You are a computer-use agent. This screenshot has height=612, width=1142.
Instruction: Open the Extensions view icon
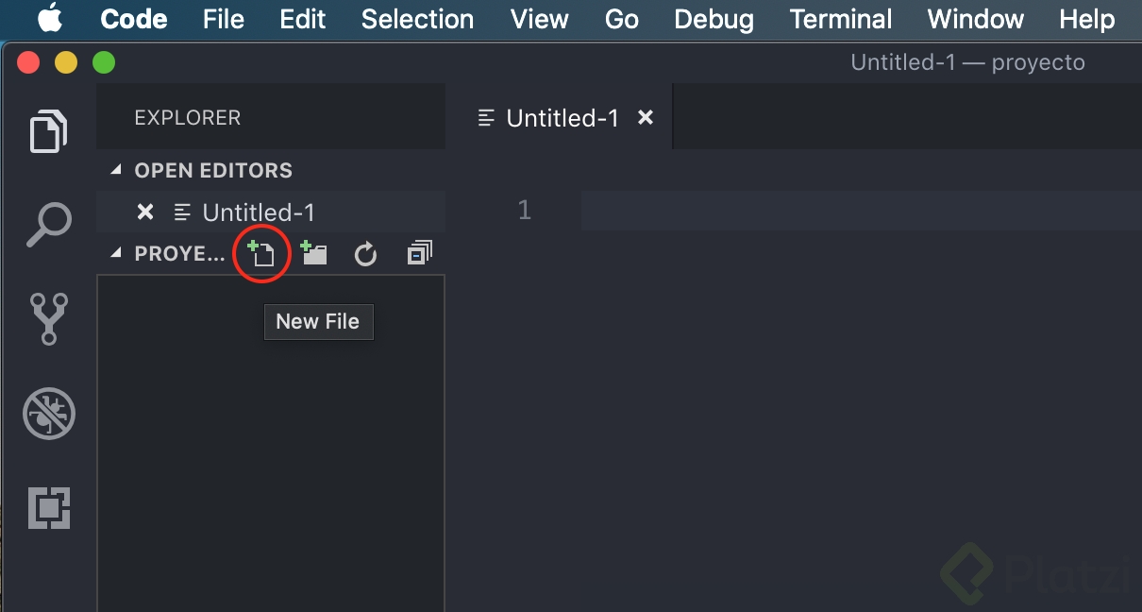(x=49, y=508)
